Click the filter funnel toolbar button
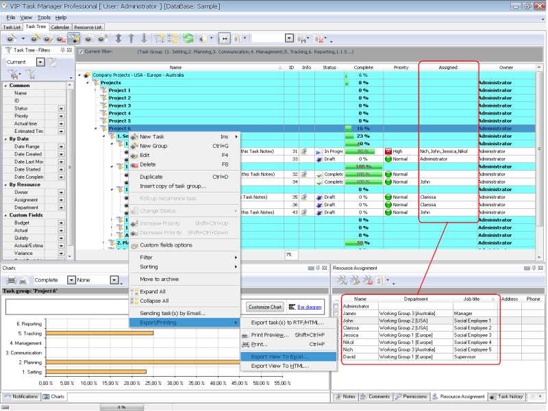This screenshot has width=548, height=411. (74, 39)
